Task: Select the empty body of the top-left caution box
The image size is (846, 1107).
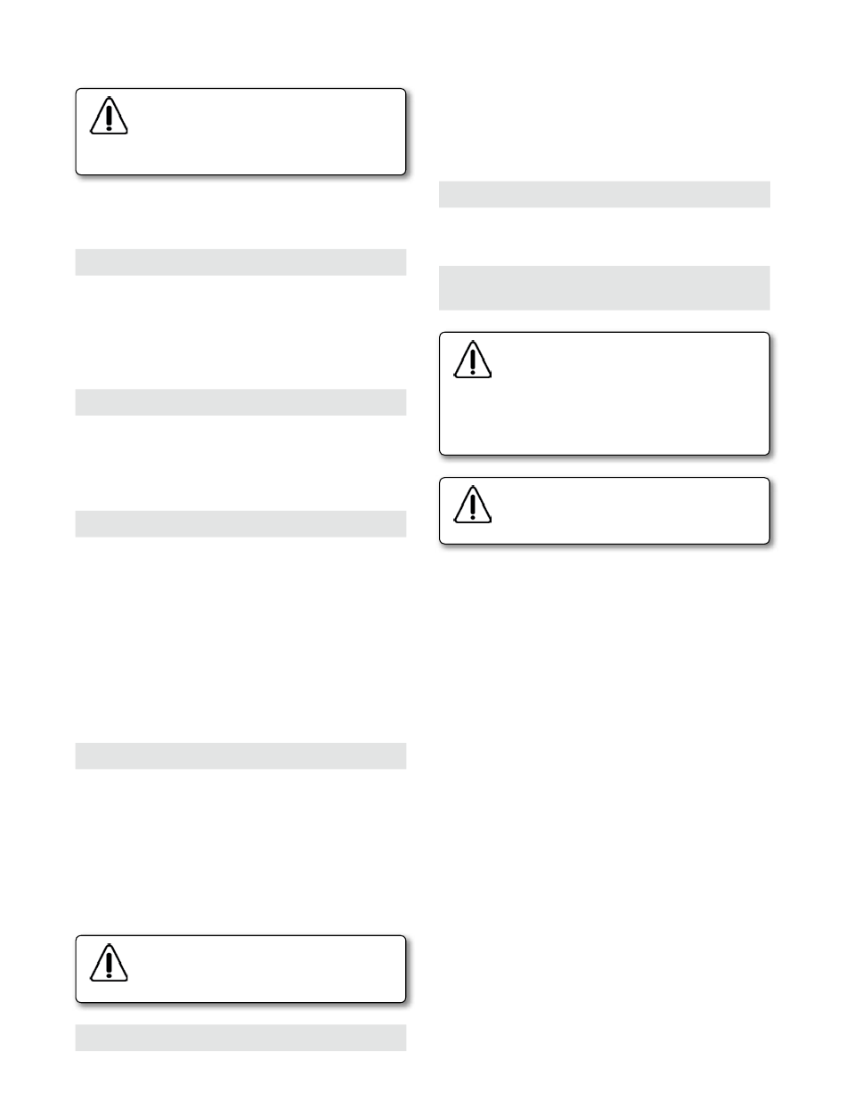Action: click(x=240, y=131)
